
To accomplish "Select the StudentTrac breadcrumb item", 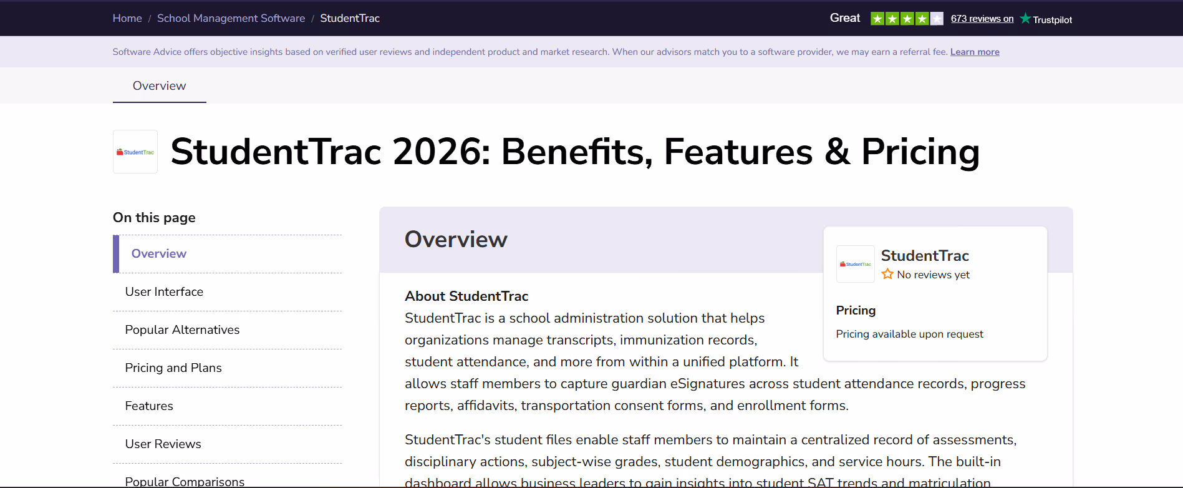I will [x=350, y=18].
